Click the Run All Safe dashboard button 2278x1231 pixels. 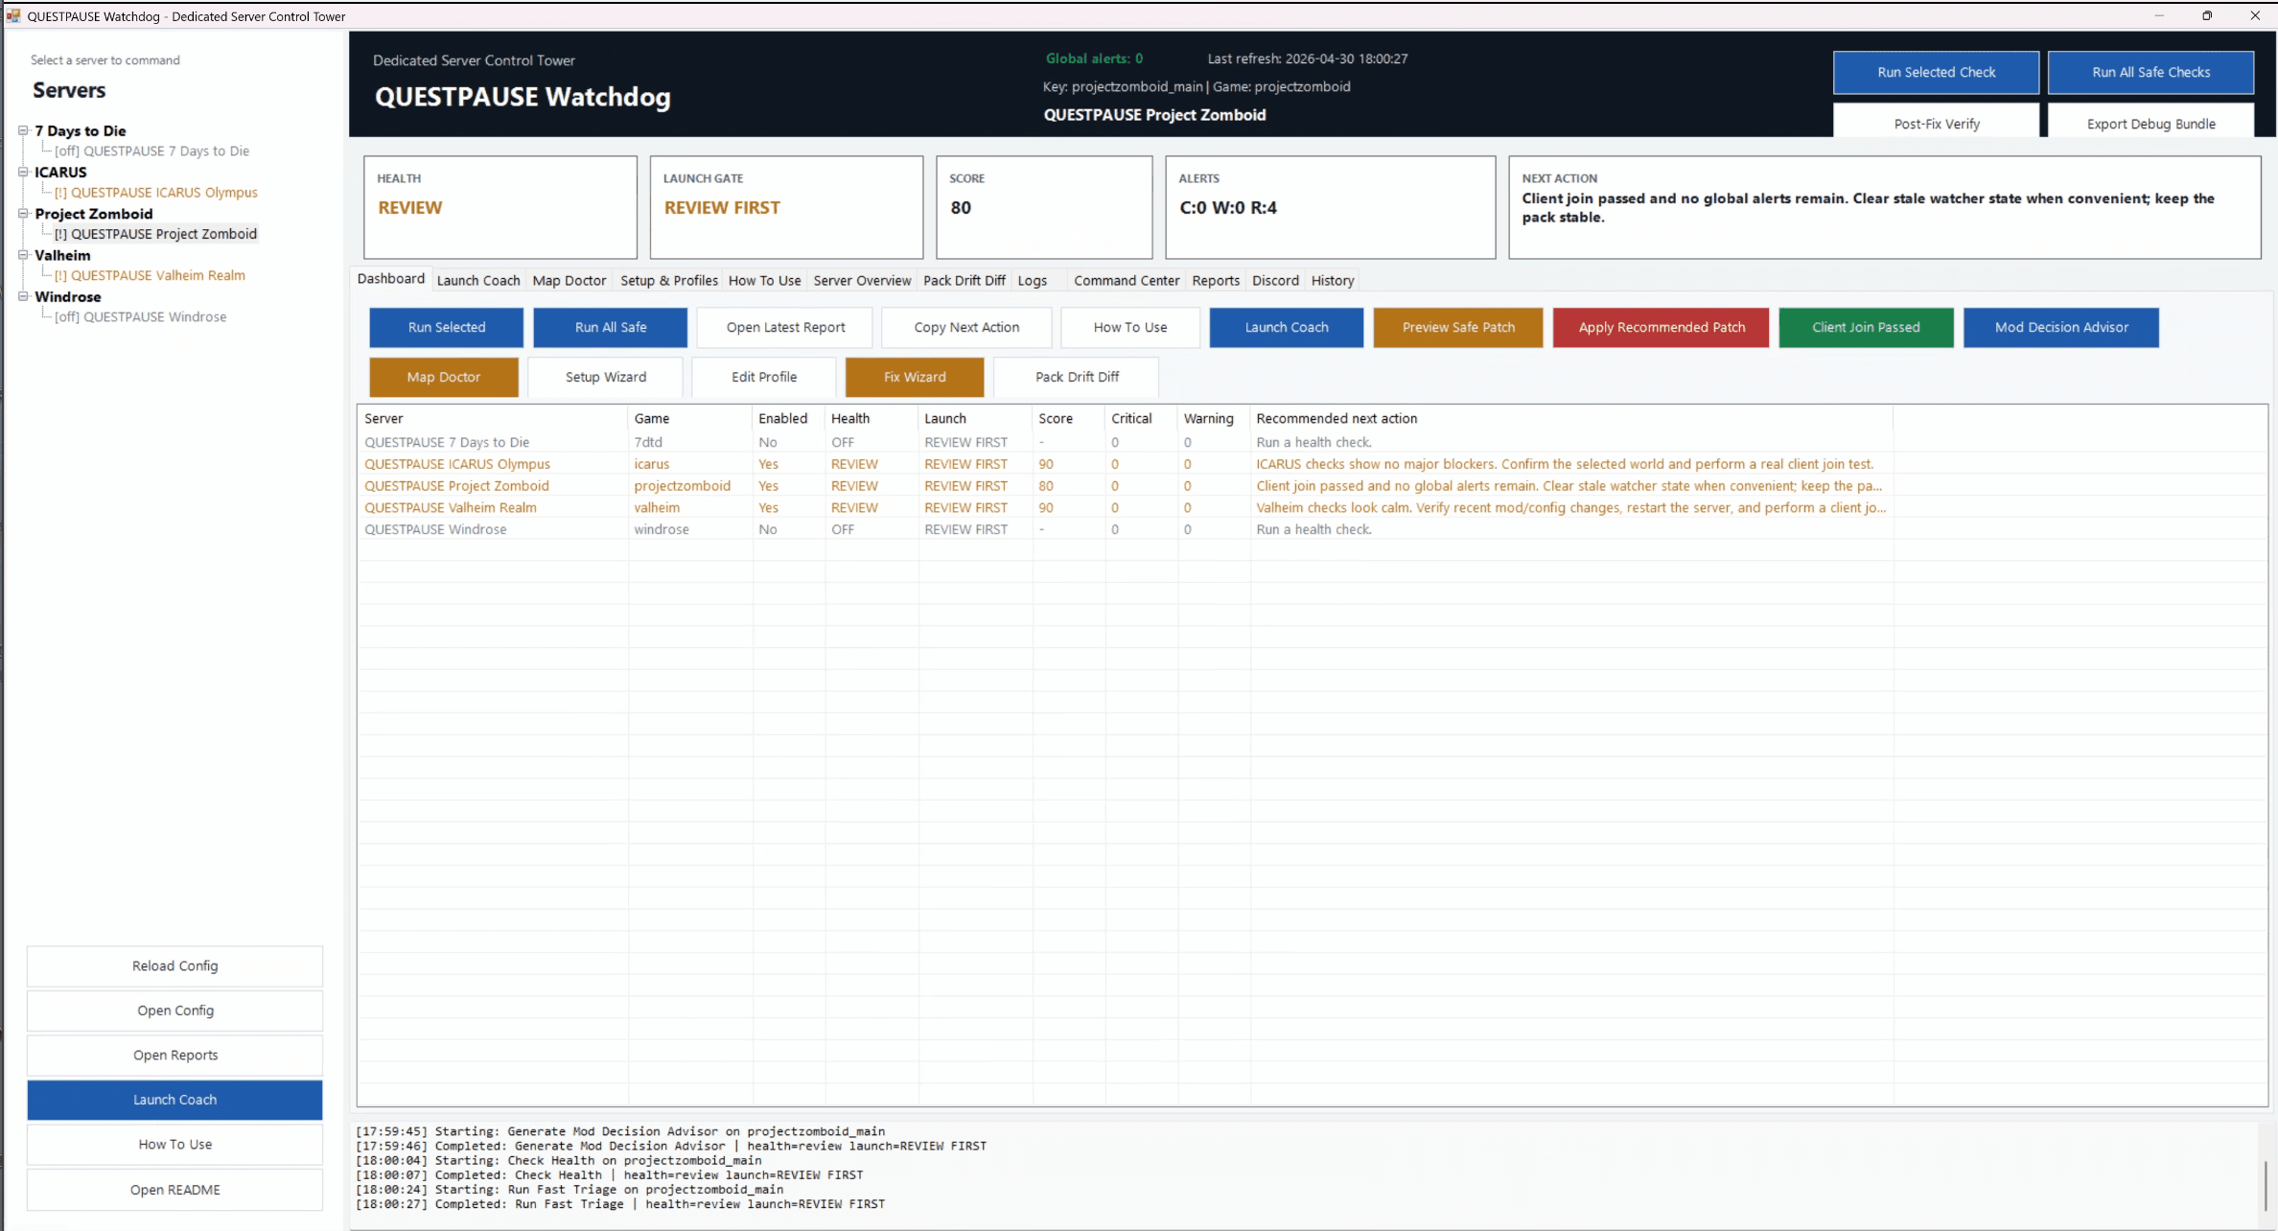pos(611,327)
